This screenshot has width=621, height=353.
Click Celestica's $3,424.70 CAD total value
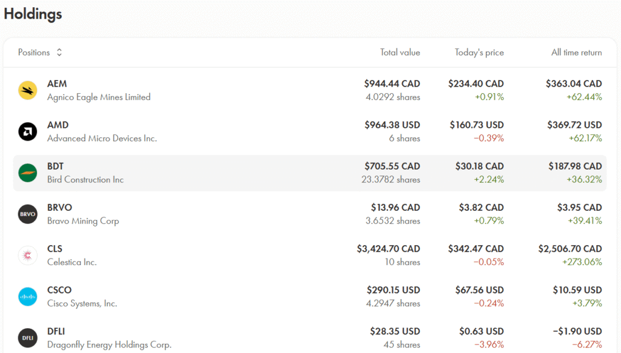pyautogui.click(x=388, y=249)
